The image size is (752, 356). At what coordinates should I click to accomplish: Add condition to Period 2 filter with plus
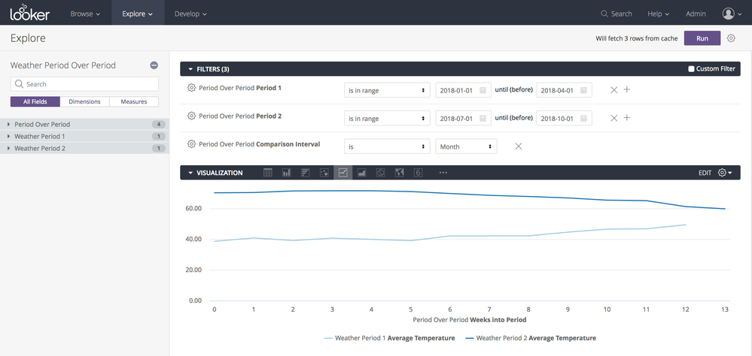point(627,118)
